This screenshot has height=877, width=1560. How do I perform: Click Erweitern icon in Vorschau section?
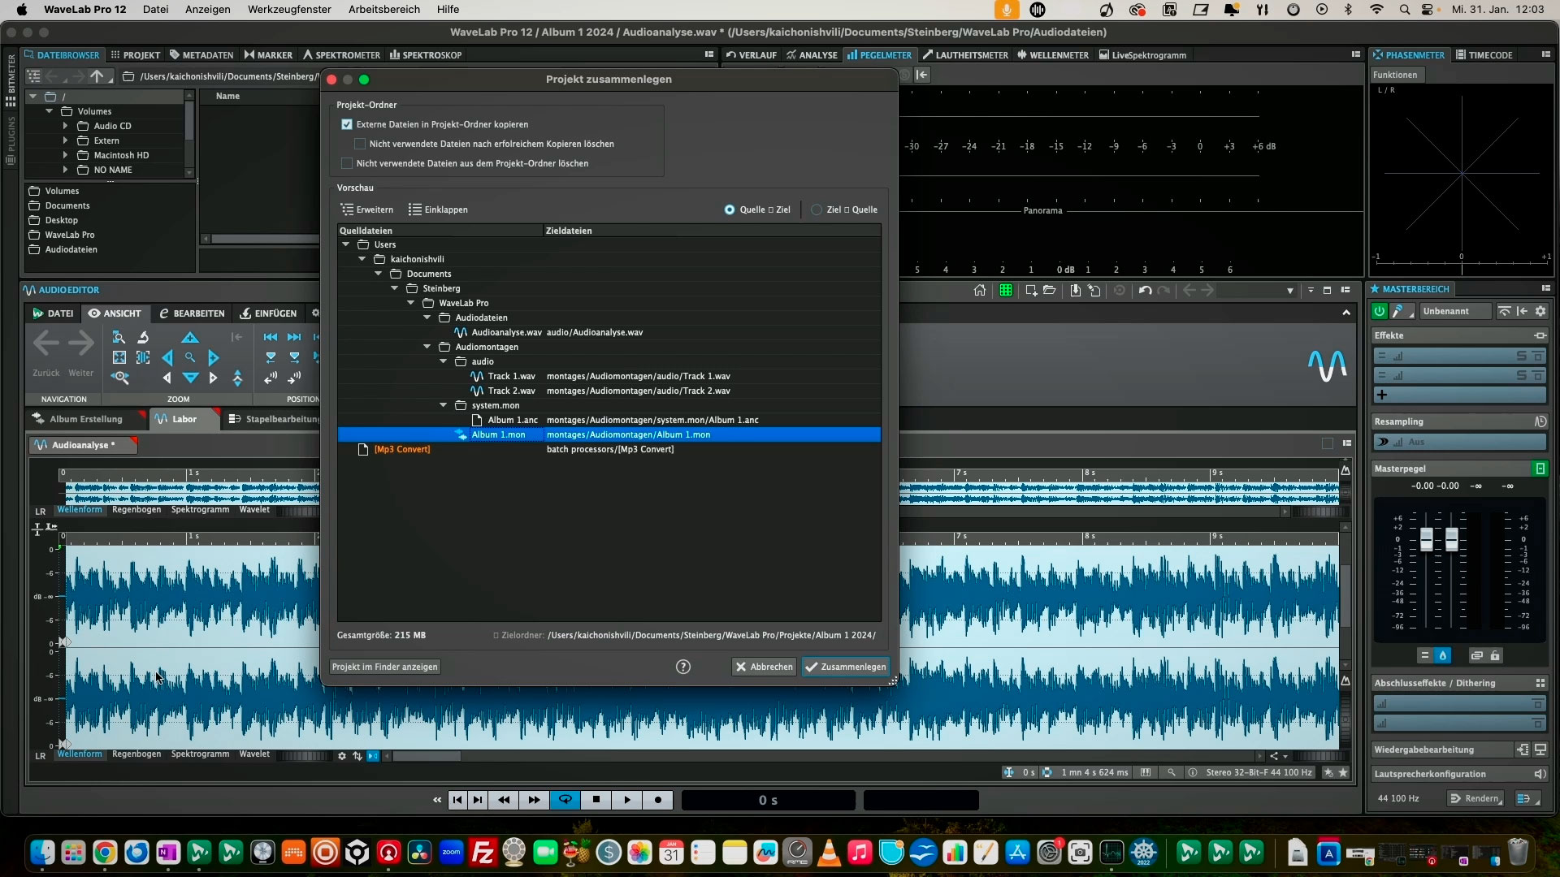[x=347, y=210]
